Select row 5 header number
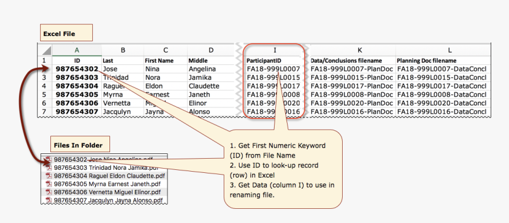Viewport: 509px width, 223px height. click(44, 95)
